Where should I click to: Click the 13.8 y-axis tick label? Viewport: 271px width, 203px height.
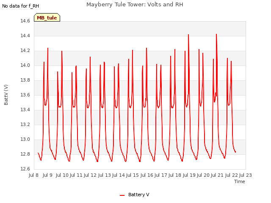25,80
